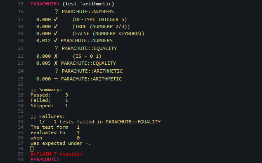Click line number 27 beside Summary
This screenshot has height=163, width=262.
click(21, 90)
